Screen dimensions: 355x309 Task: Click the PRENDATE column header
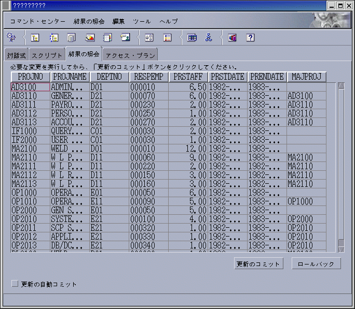[x=267, y=77]
